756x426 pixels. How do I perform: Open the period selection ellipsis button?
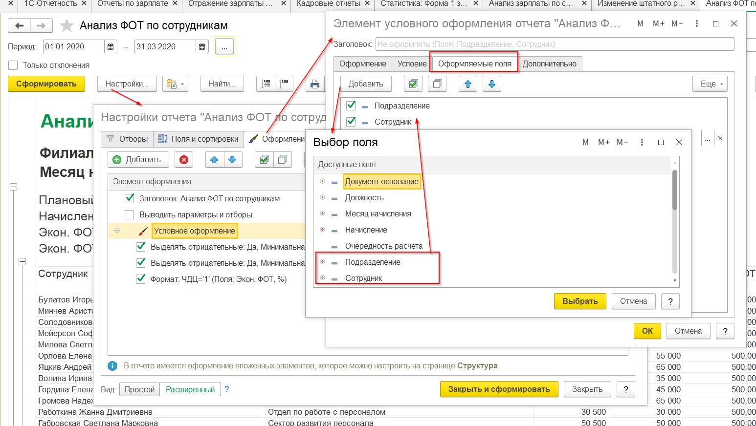click(x=224, y=47)
